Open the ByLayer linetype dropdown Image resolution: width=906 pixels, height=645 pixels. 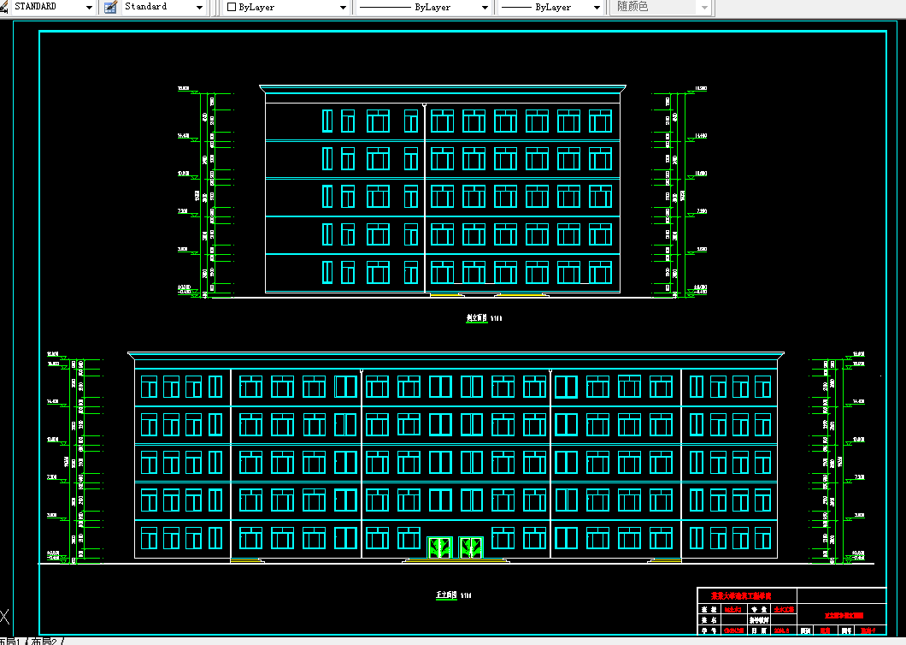422,7
